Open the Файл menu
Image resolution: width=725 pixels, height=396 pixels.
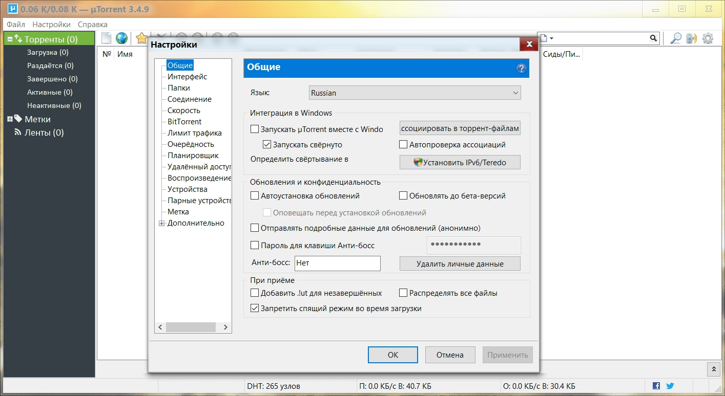[x=15, y=24]
